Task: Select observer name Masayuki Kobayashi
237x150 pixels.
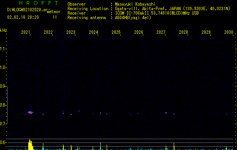Action: pyautogui.click(x=135, y=4)
